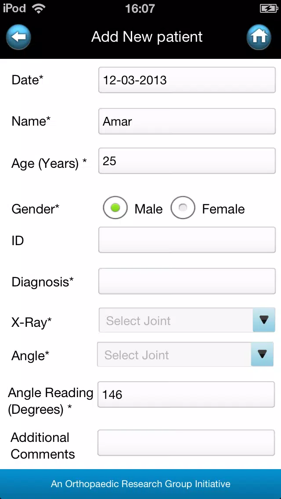Tap the Wi-Fi status icon
The height and width of the screenshot is (499, 281).
pyautogui.click(x=39, y=8)
